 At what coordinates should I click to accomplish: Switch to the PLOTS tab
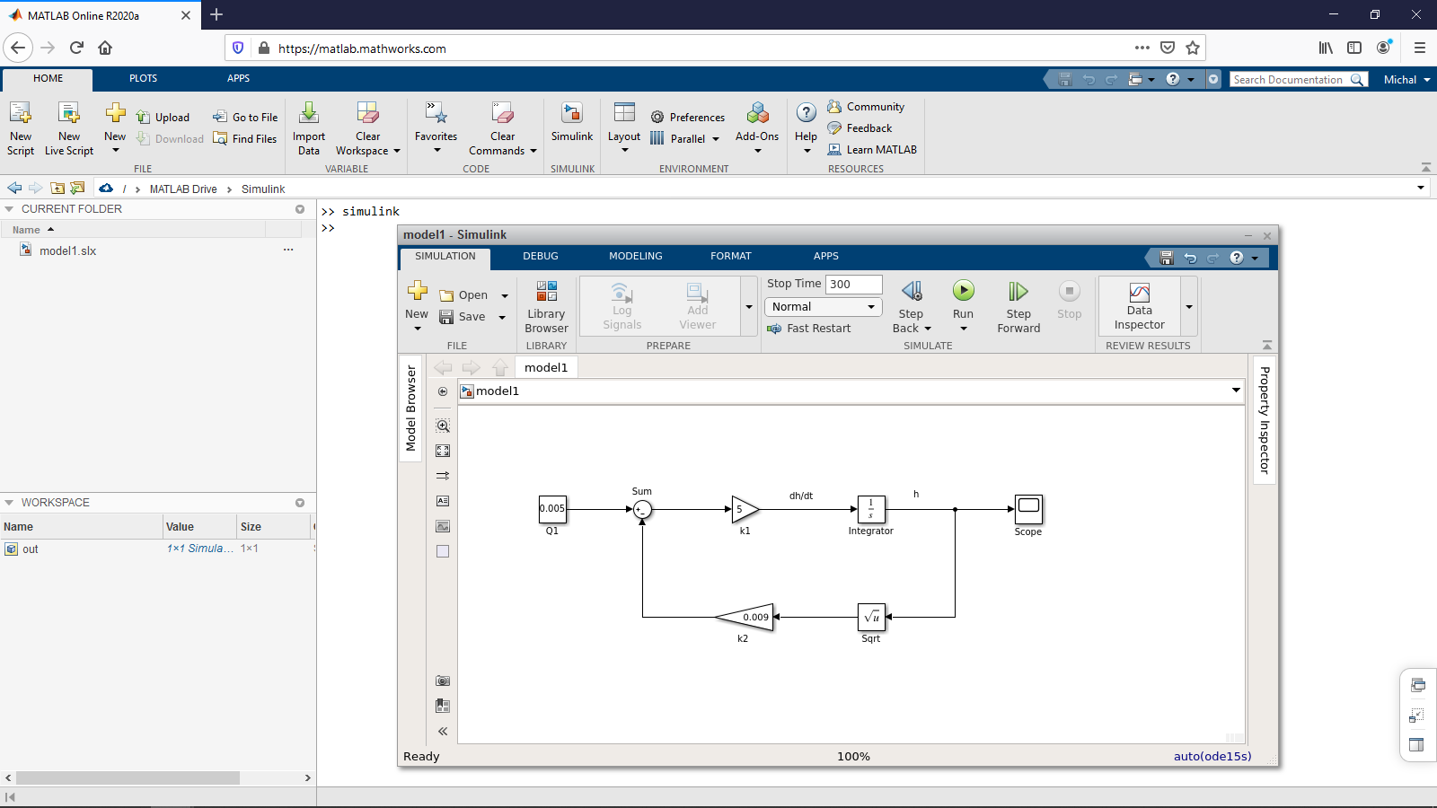tap(143, 78)
